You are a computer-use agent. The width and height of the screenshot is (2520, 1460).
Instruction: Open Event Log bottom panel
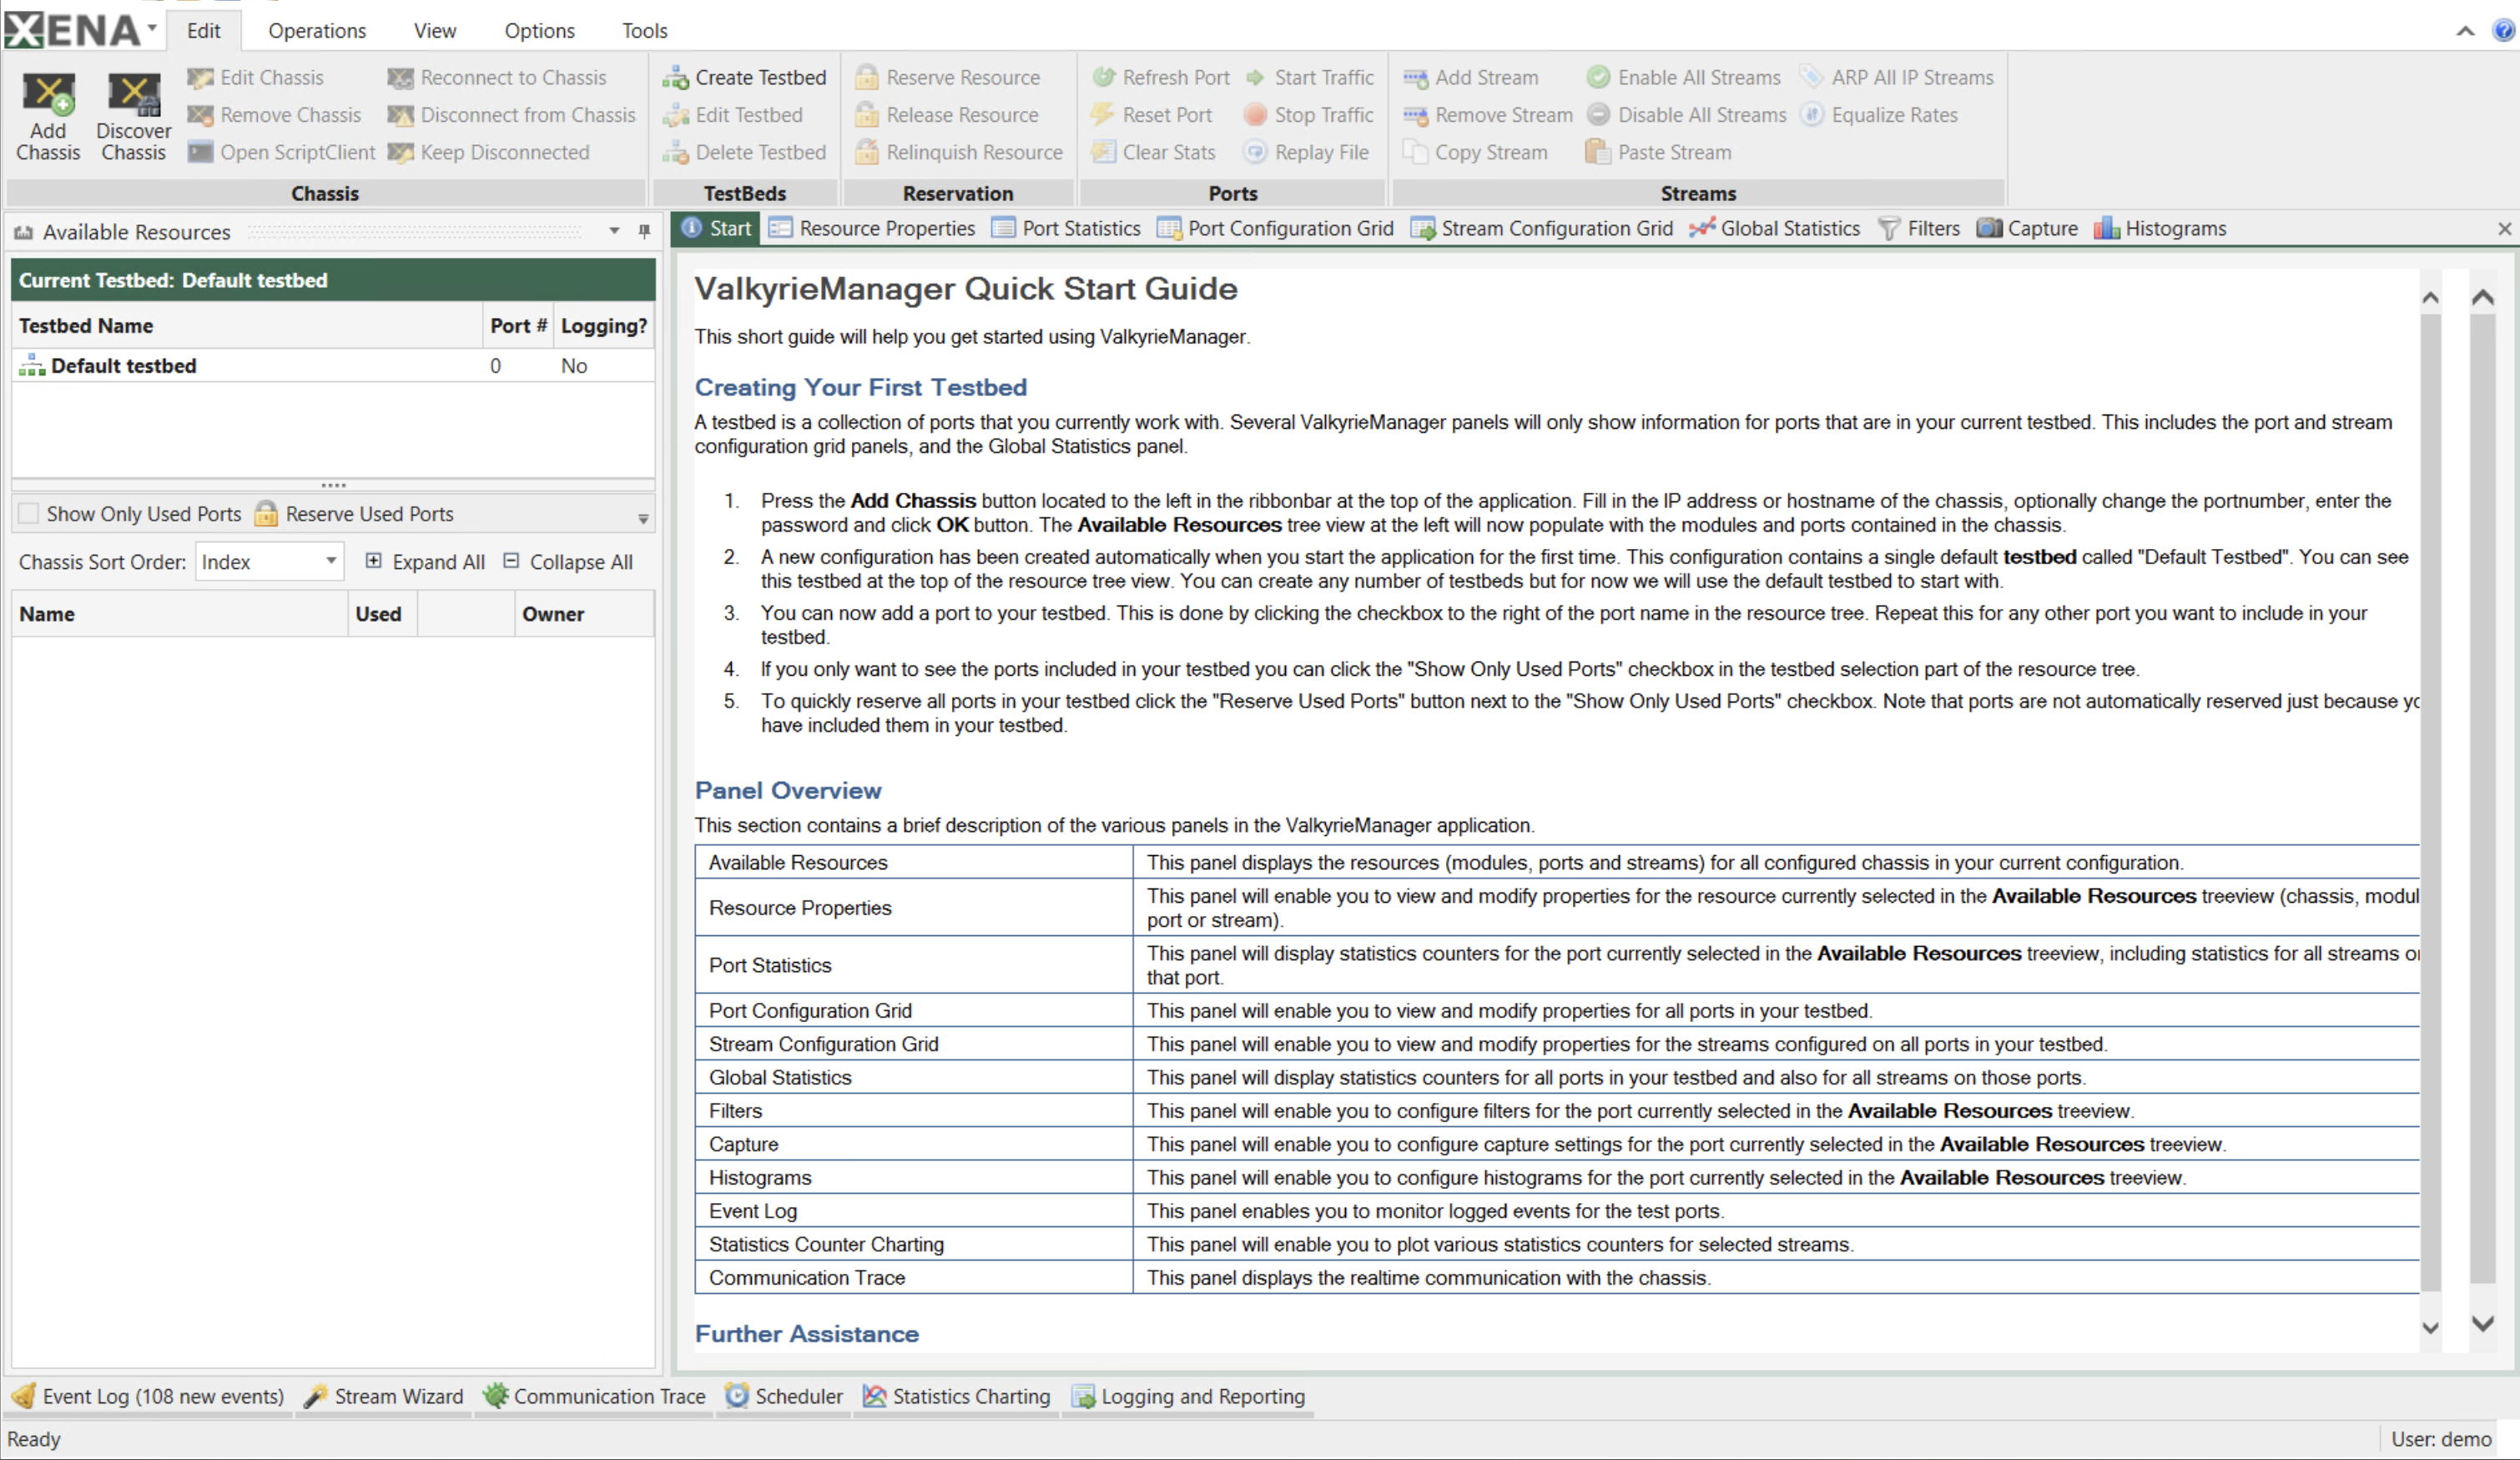[x=148, y=1396]
